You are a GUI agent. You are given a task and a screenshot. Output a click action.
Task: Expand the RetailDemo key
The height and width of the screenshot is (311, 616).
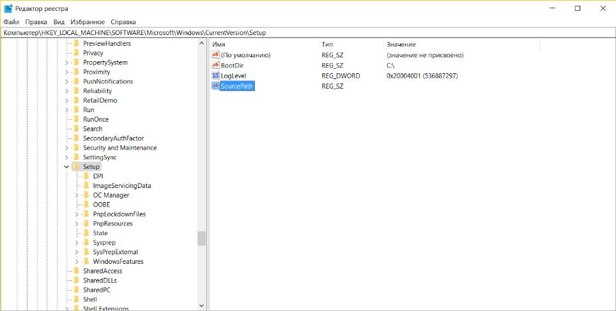click(x=66, y=100)
